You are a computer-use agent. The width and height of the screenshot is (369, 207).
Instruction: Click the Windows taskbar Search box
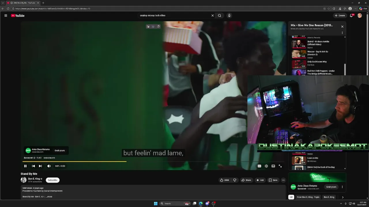click(x=175, y=204)
